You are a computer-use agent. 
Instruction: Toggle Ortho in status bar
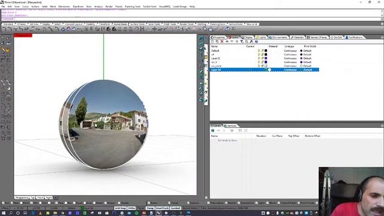click(131, 208)
